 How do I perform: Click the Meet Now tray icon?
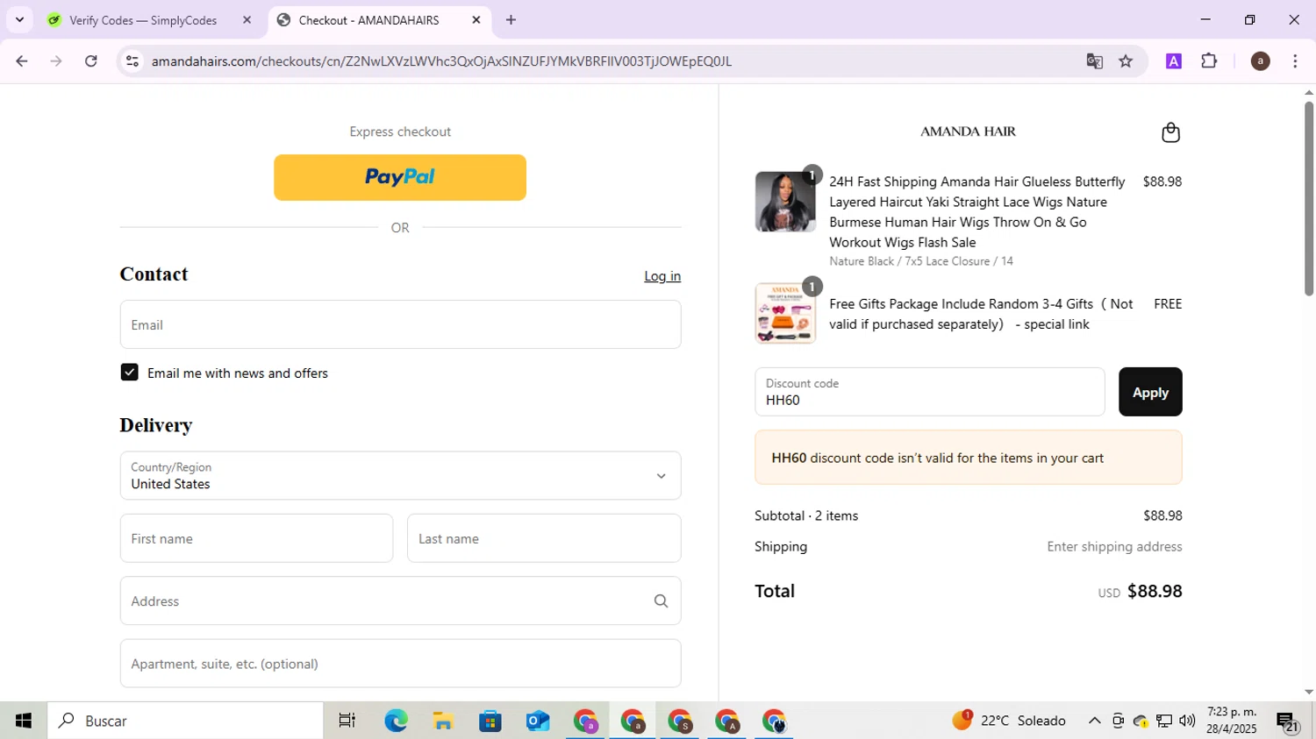pos(1118,721)
